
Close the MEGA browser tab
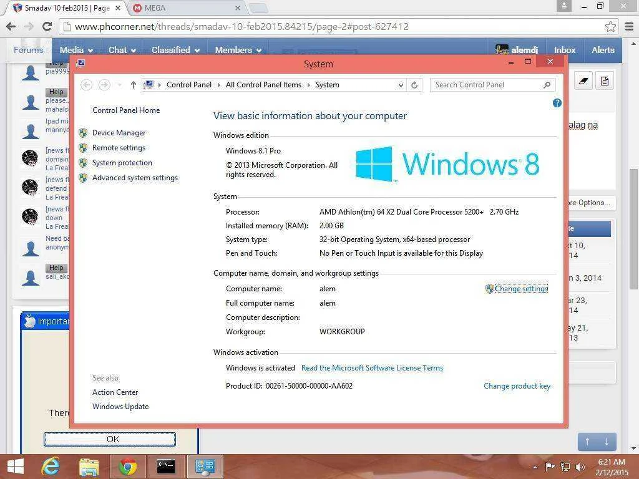pyautogui.click(x=238, y=7)
